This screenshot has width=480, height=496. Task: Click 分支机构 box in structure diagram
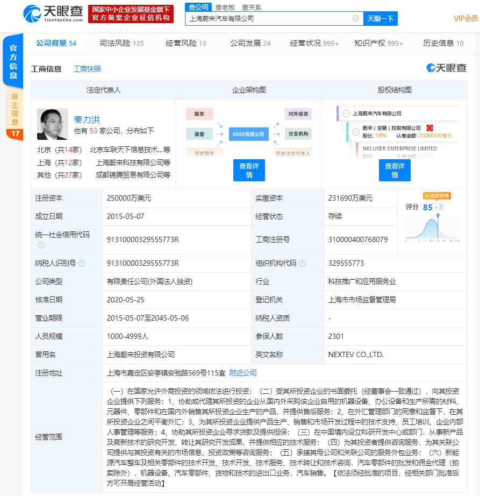298,134
